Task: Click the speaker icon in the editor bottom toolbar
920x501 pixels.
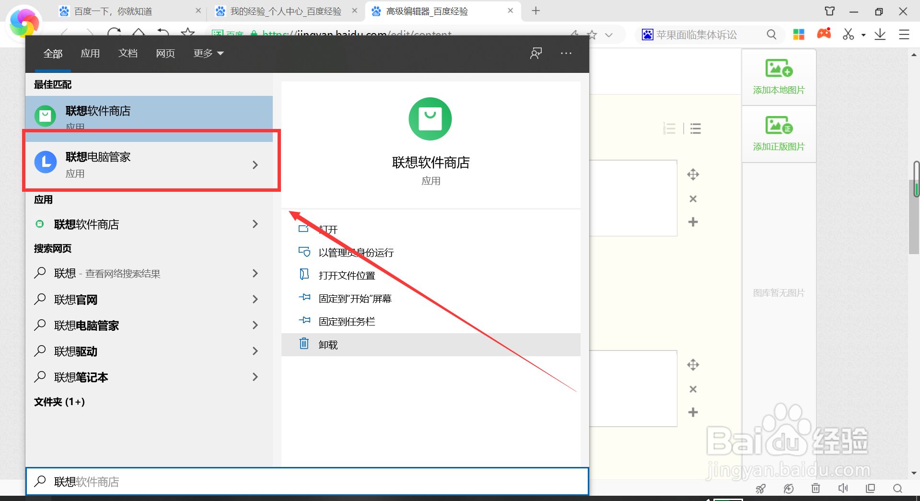Action: (x=843, y=488)
